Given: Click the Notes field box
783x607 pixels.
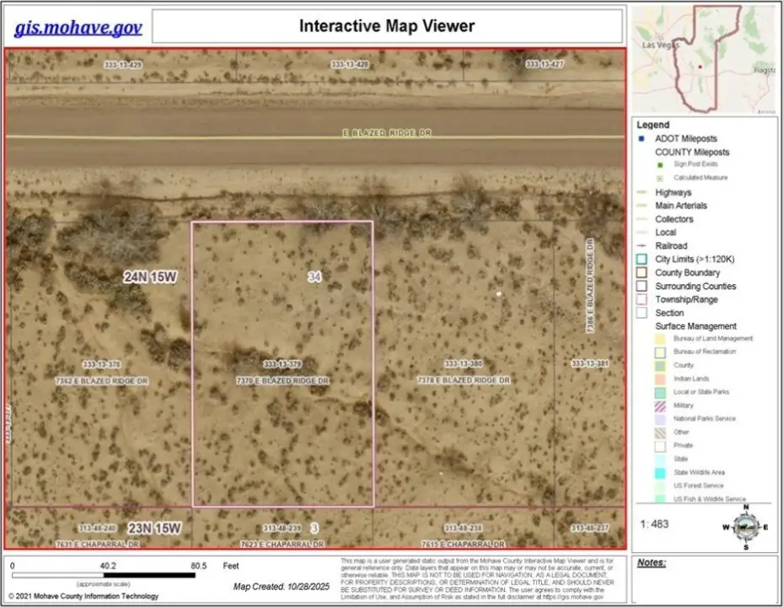Looking at the screenshot, I should coord(704,578).
